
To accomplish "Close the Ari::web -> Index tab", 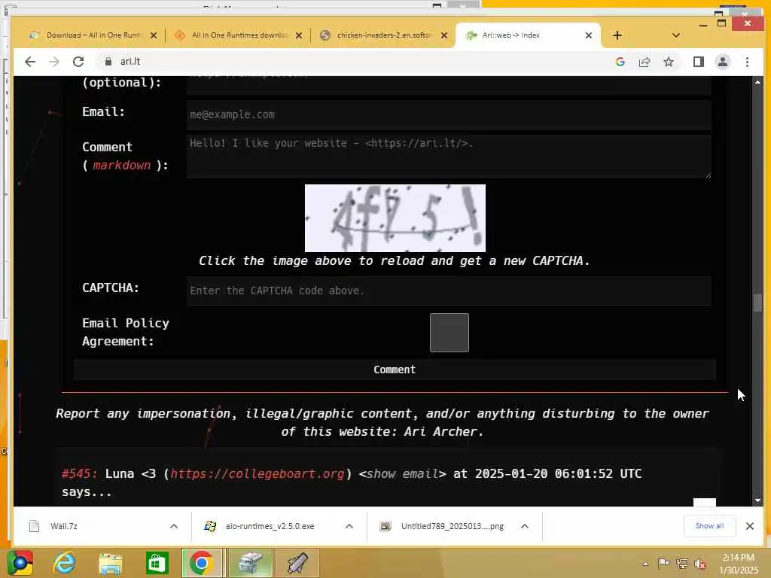I will tap(589, 35).
